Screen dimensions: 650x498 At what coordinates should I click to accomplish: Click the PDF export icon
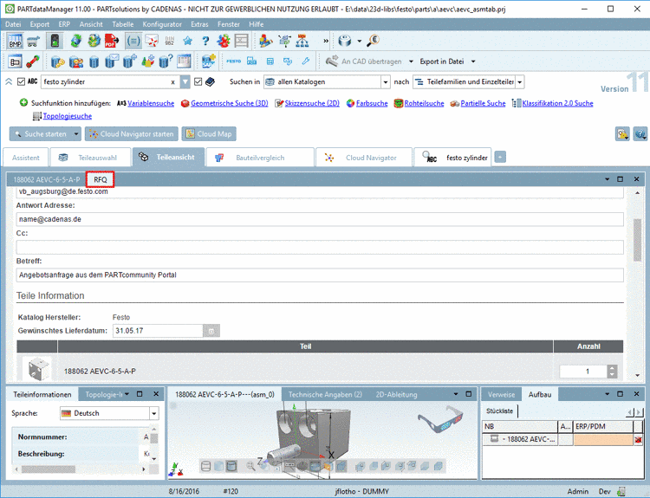click(x=112, y=41)
